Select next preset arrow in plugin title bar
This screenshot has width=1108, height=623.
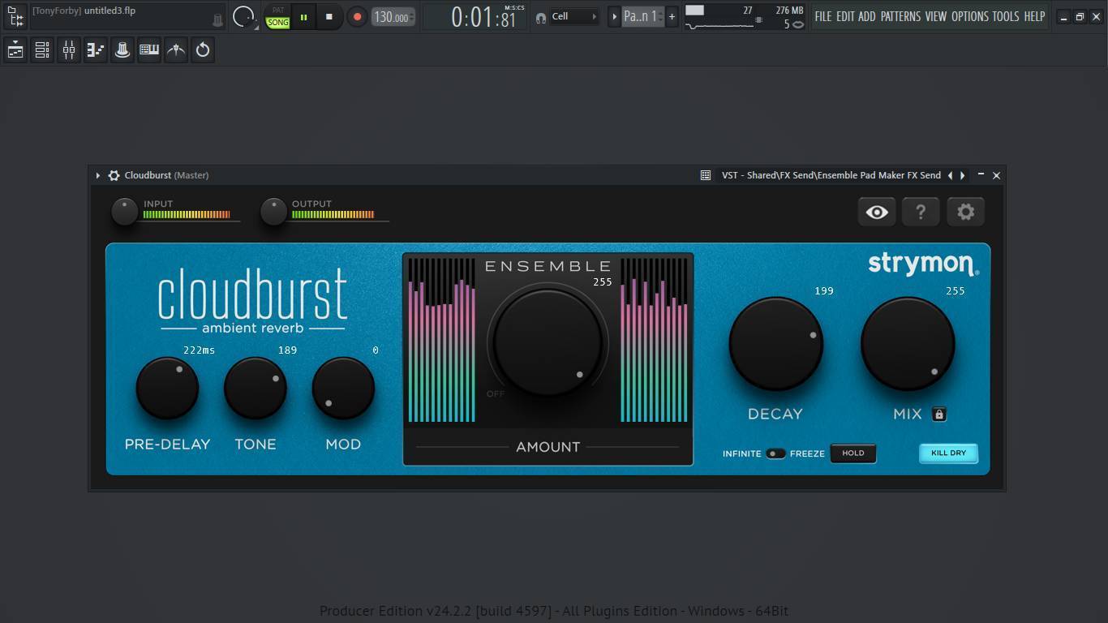coord(963,175)
